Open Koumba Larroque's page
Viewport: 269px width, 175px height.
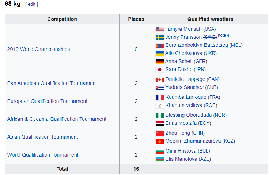pyautogui.click(x=186, y=97)
